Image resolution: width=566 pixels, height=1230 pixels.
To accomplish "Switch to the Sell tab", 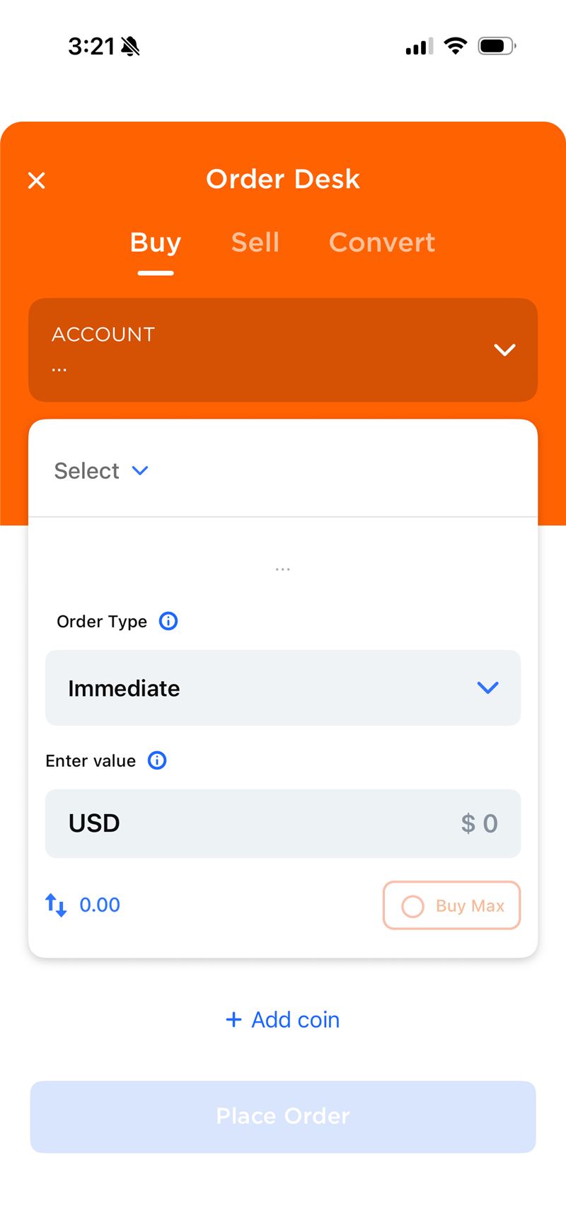I will (255, 243).
